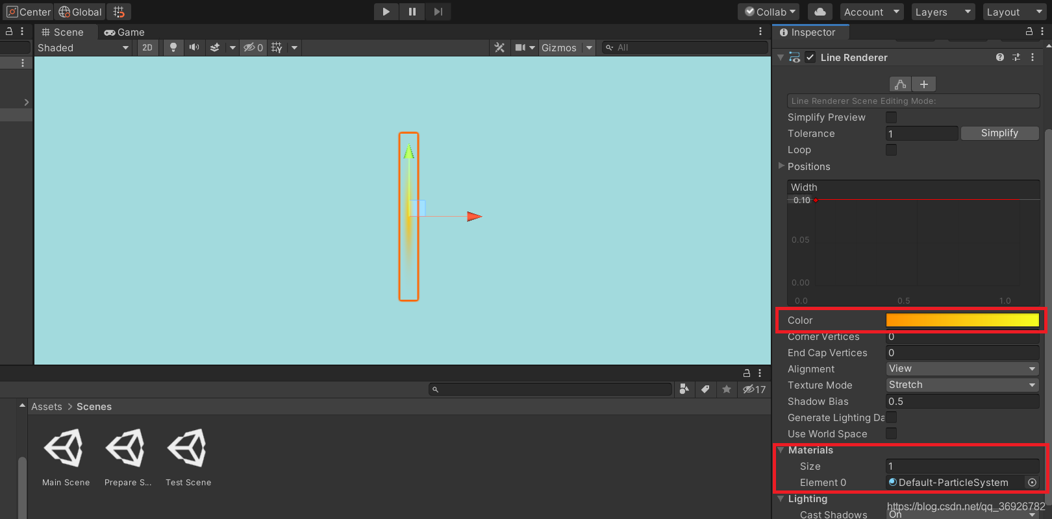
Task: Click the Simplify button
Action: [x=1000, y=133]
